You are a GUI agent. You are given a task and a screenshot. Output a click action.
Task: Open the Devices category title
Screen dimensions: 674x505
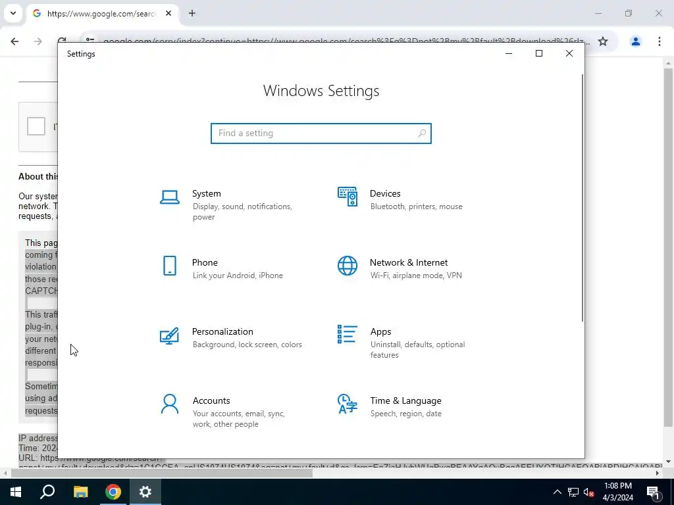click(385, 194)
